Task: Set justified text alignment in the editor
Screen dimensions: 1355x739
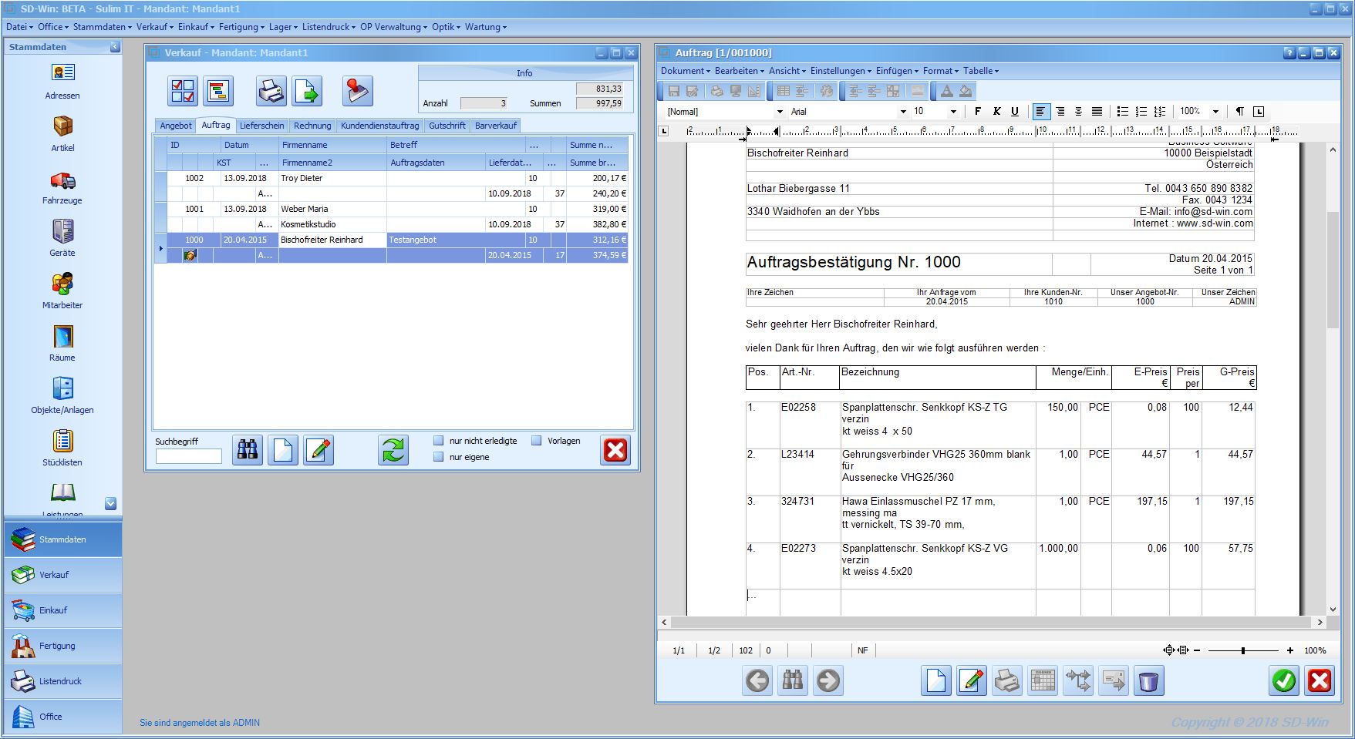Action: (1097, 112)
